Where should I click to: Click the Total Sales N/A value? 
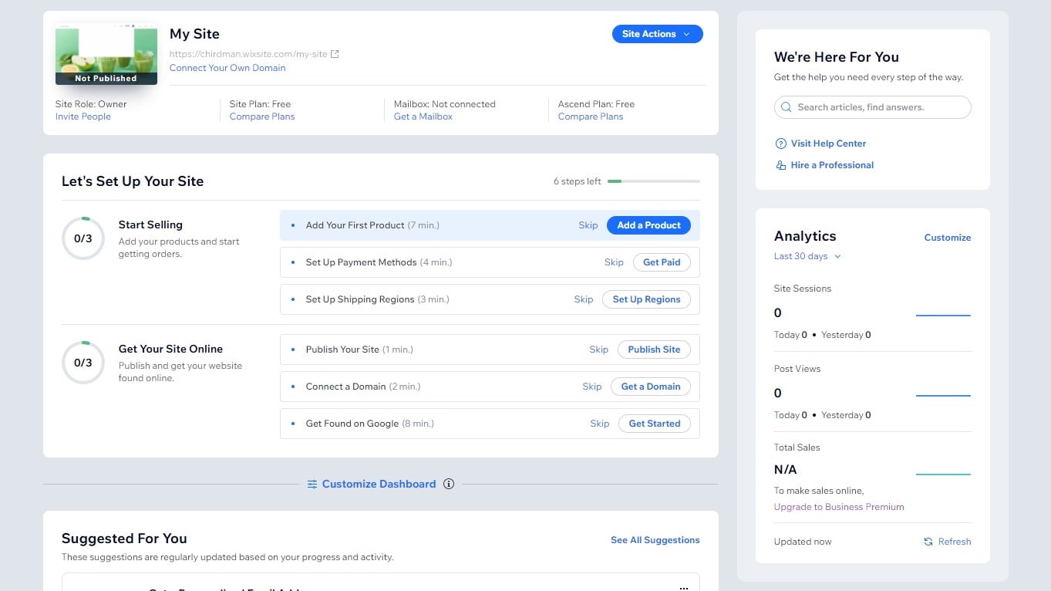(x=786, y=469)
